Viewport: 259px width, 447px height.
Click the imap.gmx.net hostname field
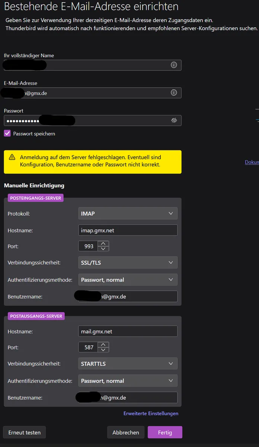point(128,230)
